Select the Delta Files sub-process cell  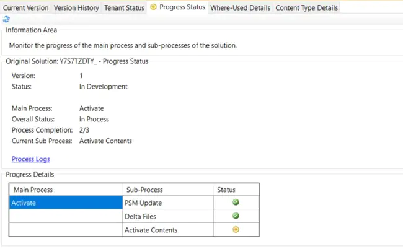coord(167,216)
